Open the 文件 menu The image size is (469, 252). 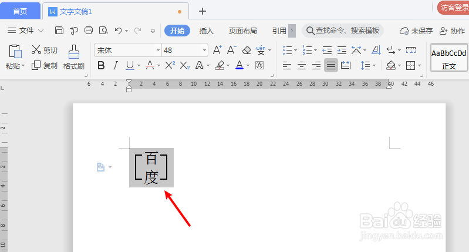[x=25, y=31]
